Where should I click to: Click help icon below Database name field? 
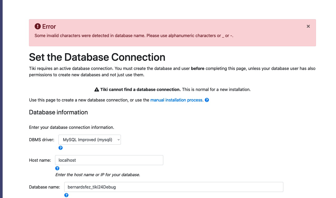click(66, 195)
